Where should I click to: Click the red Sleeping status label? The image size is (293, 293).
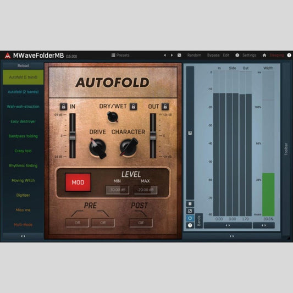point(277,55)
